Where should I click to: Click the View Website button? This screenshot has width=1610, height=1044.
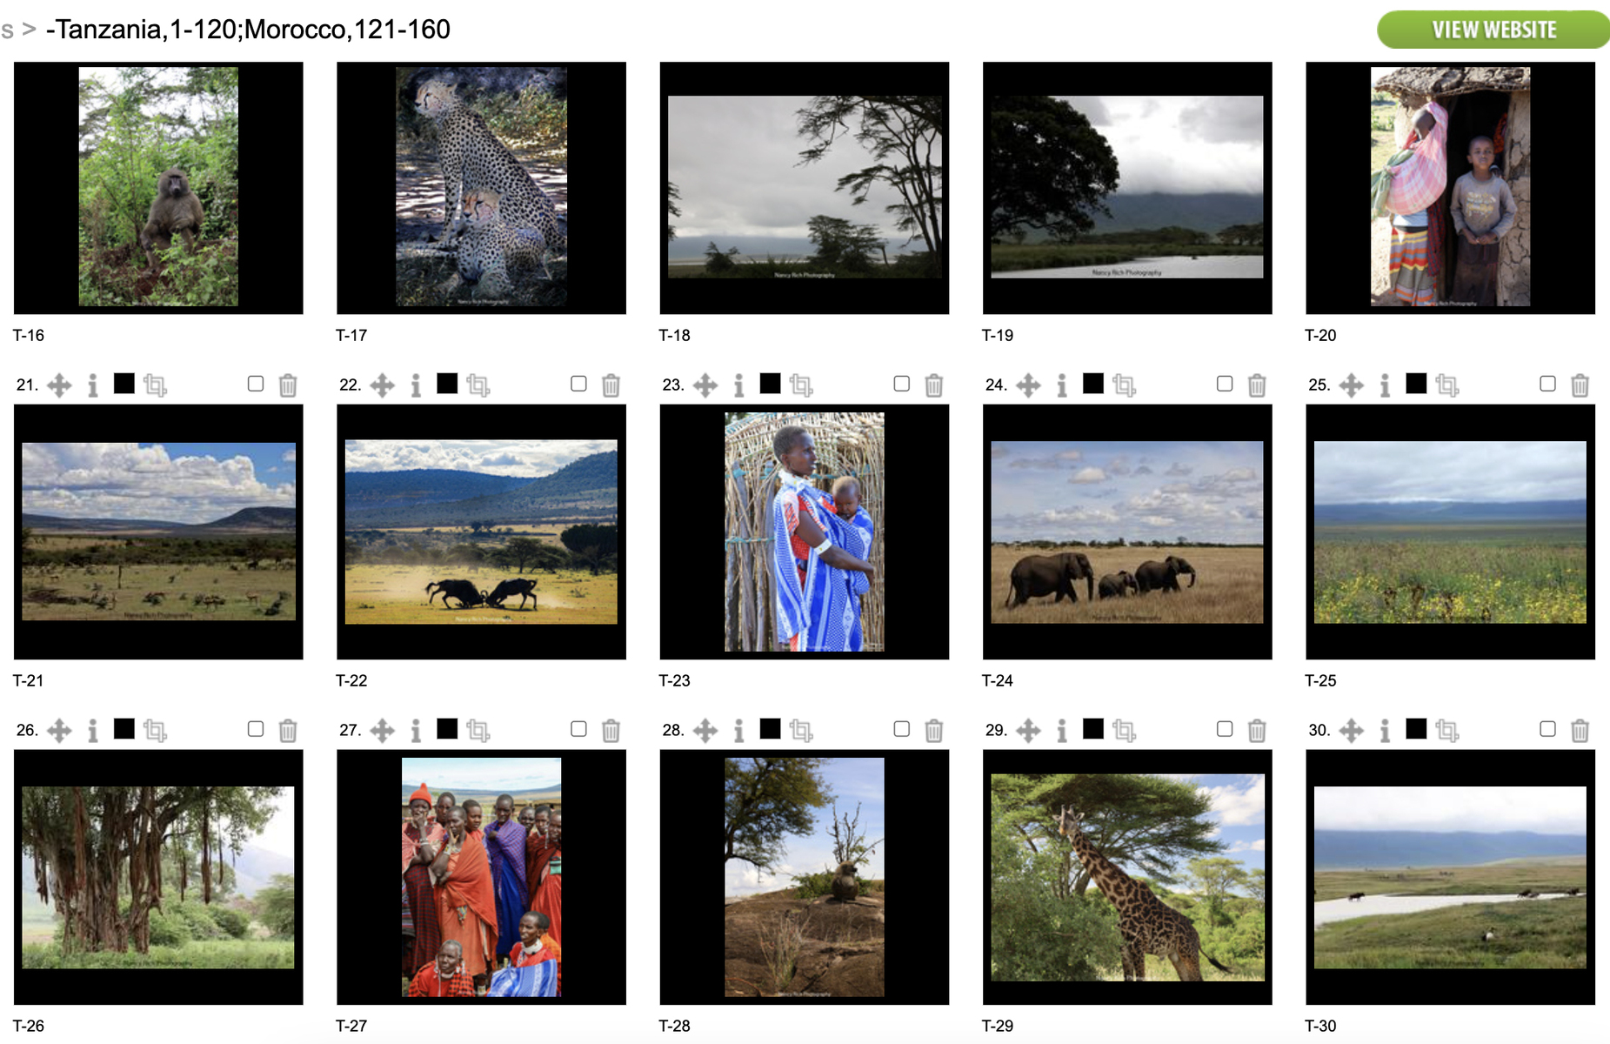(x=1493, y=30)
